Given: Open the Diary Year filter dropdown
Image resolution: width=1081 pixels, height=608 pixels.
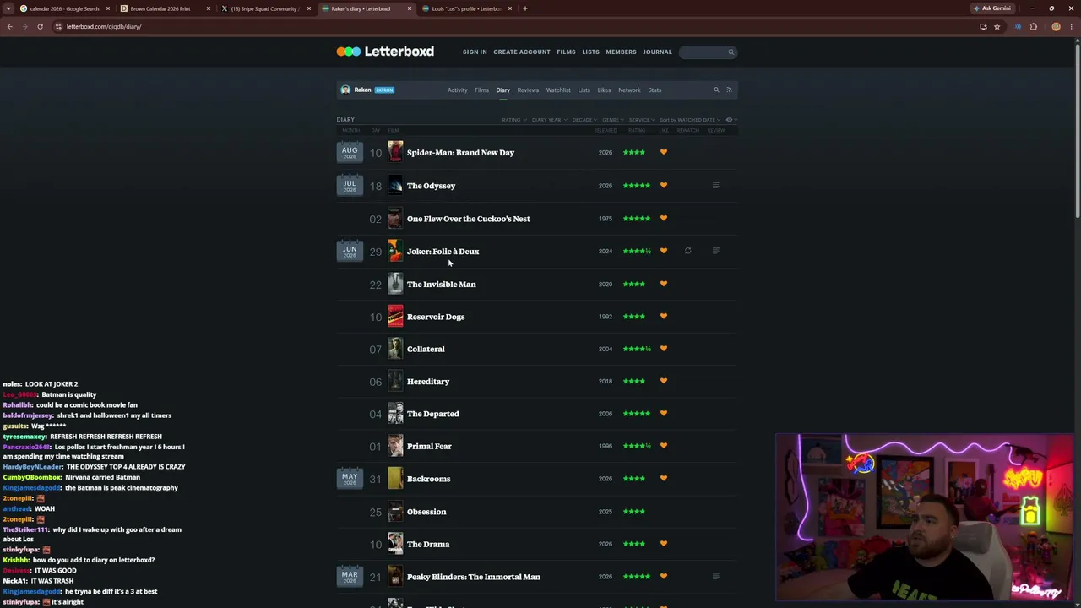Looking at the screenshot, I should point(549,120).
